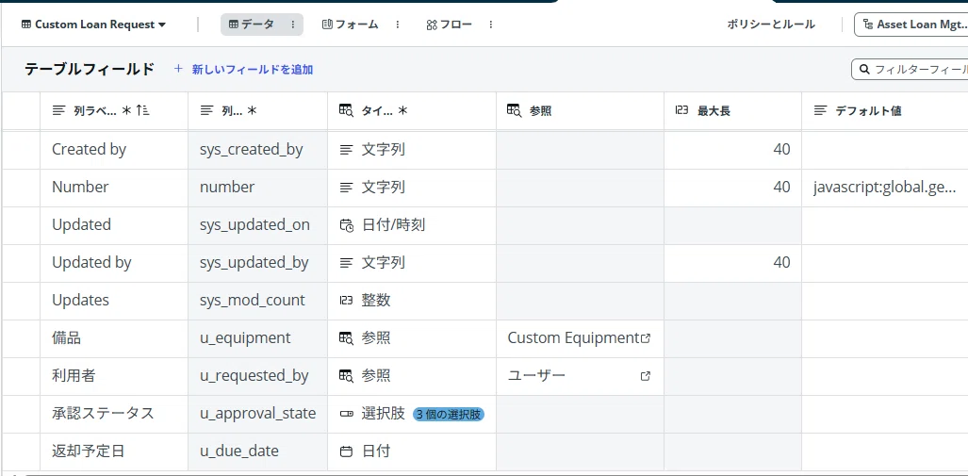Select the 備品 label cell

point(114,337)
